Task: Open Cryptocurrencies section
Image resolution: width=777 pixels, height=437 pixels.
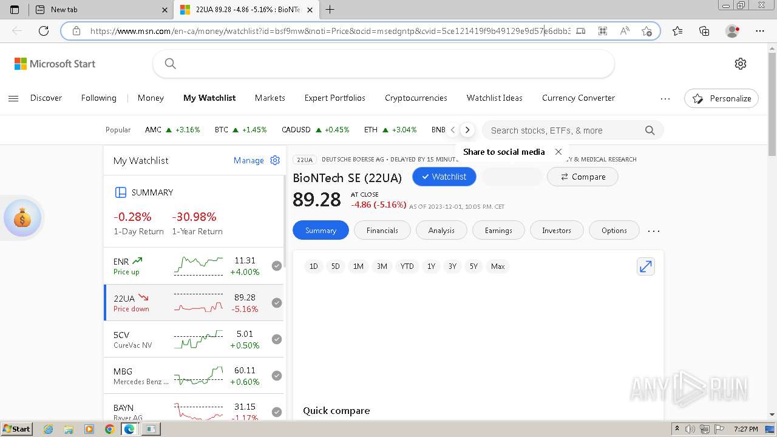Action: [416, 98]
